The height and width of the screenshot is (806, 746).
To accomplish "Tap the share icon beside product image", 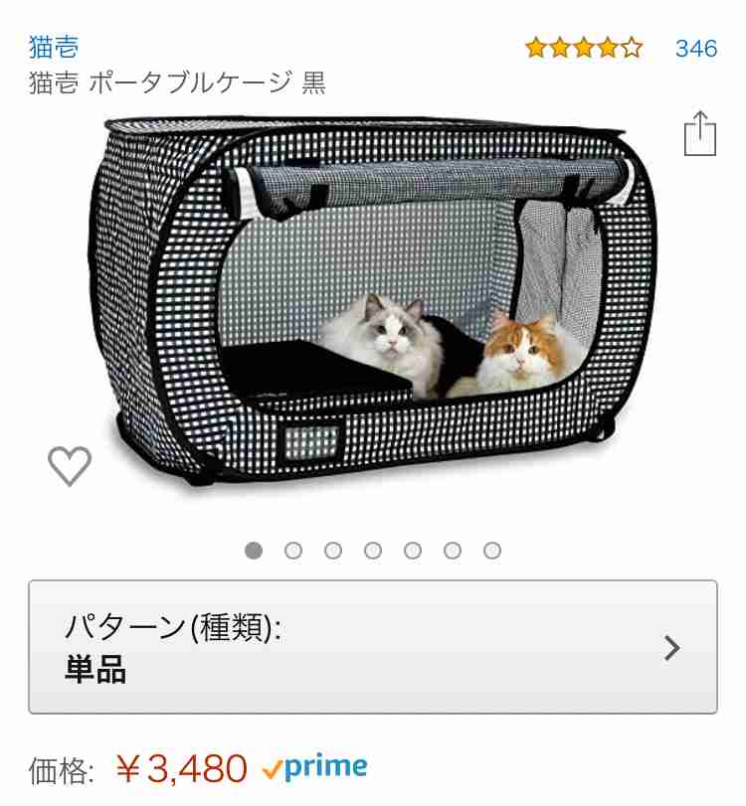I will (700, 133).
